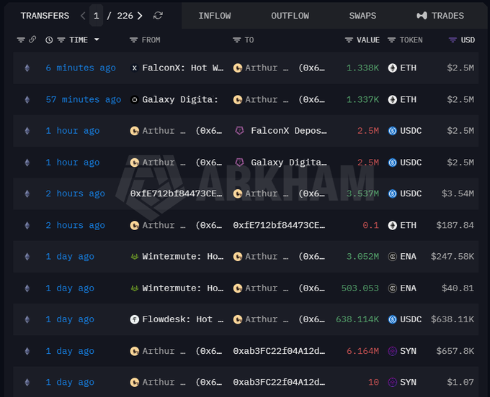Toggle TIME sort order arrow

[x=97, y=40]
